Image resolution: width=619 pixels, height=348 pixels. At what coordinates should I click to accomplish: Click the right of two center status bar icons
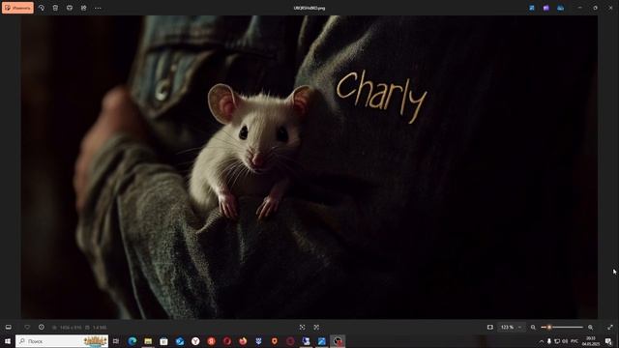(316, 327)
